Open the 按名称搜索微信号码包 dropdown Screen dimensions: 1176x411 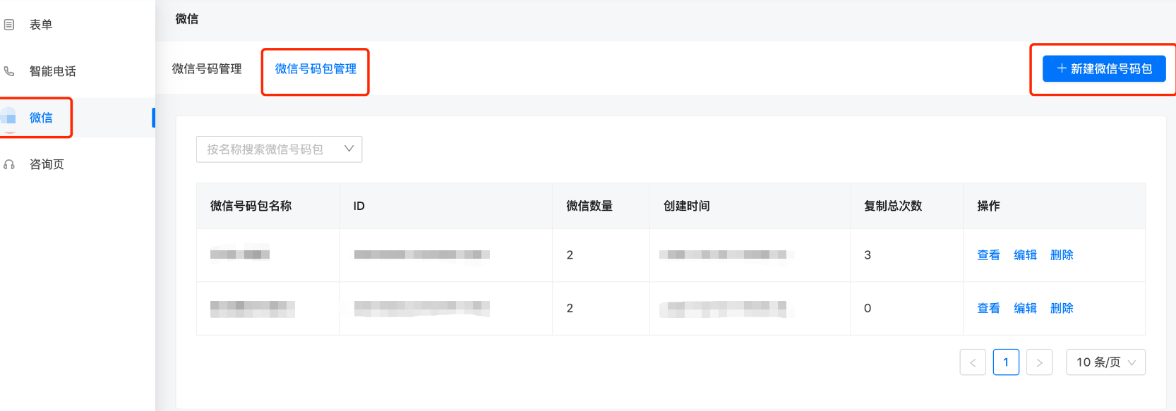[279, 149]
